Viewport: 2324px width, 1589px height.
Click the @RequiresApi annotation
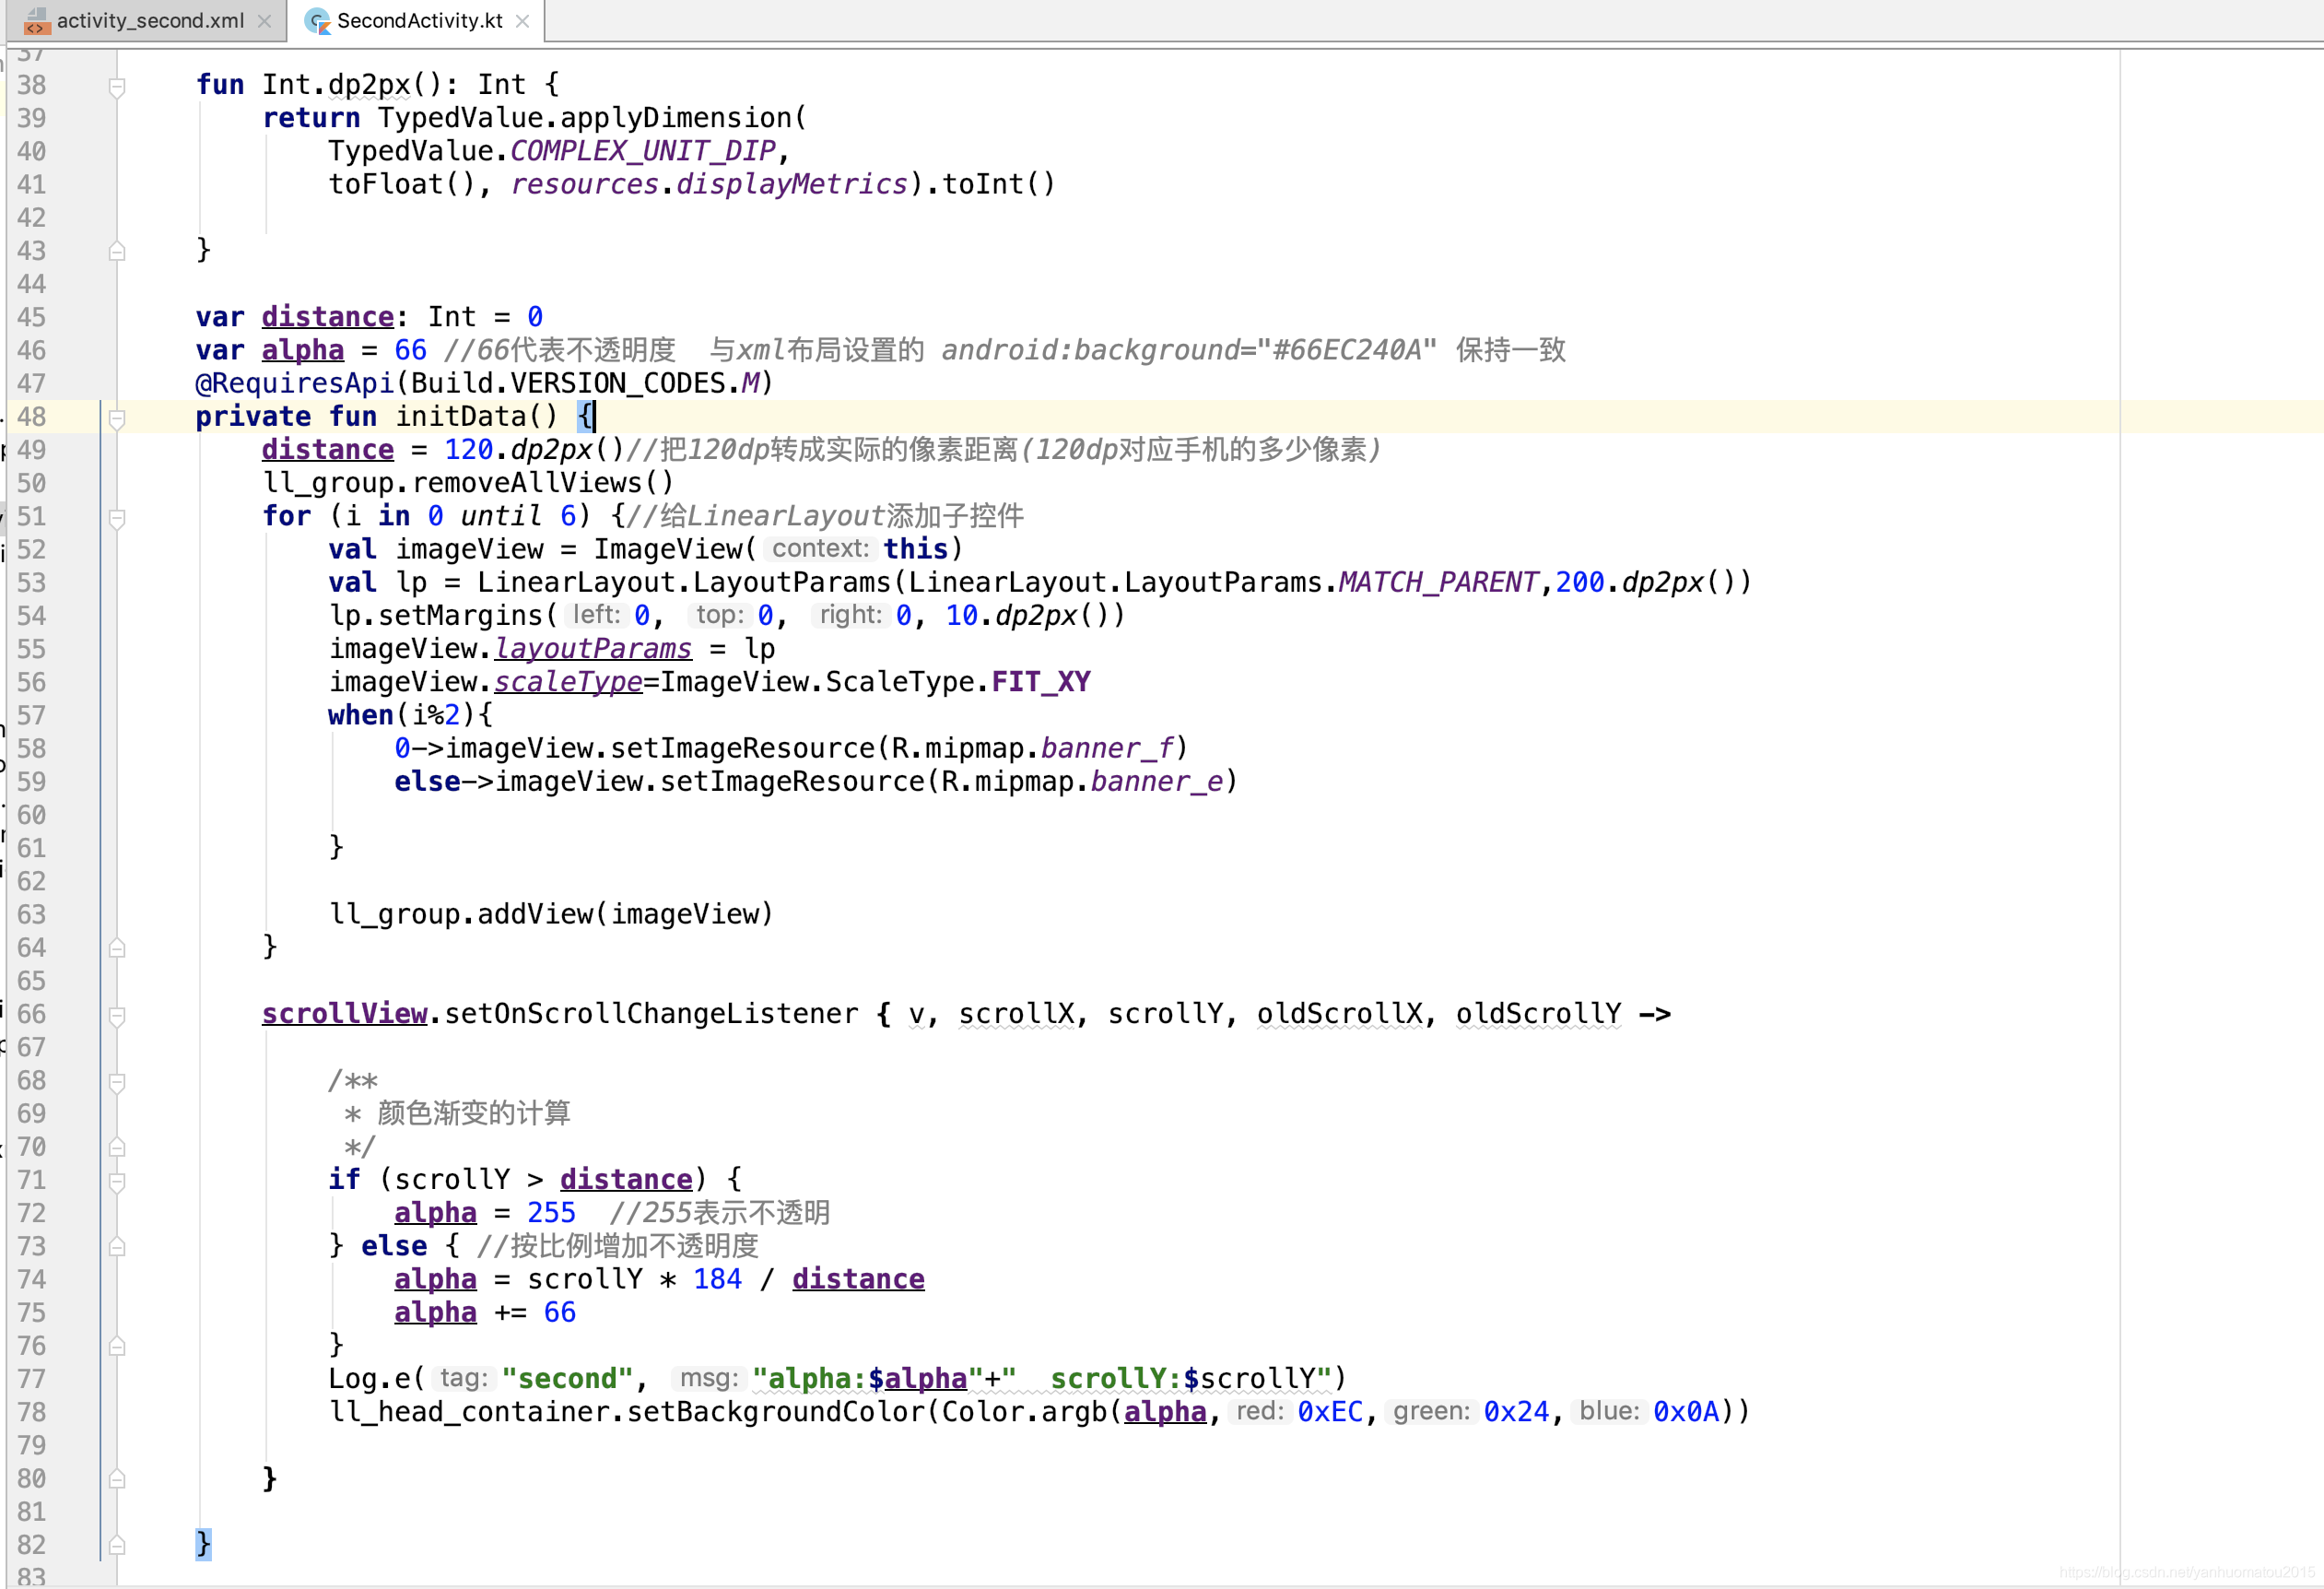point(295,383)
